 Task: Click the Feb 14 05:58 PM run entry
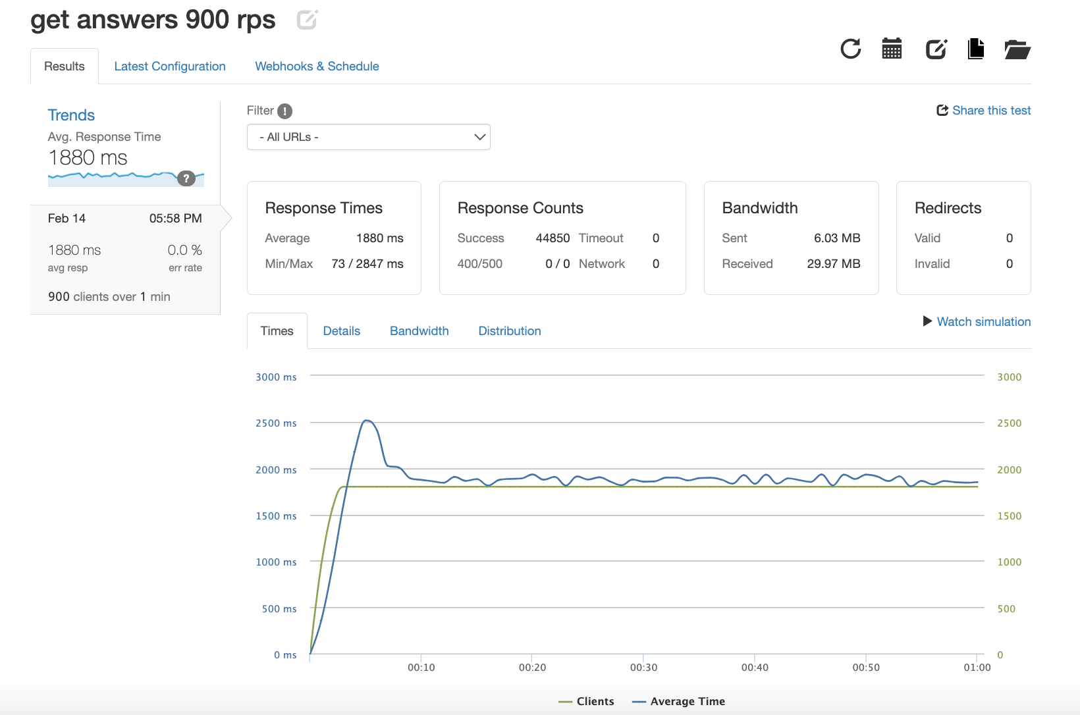click(125, 259)
